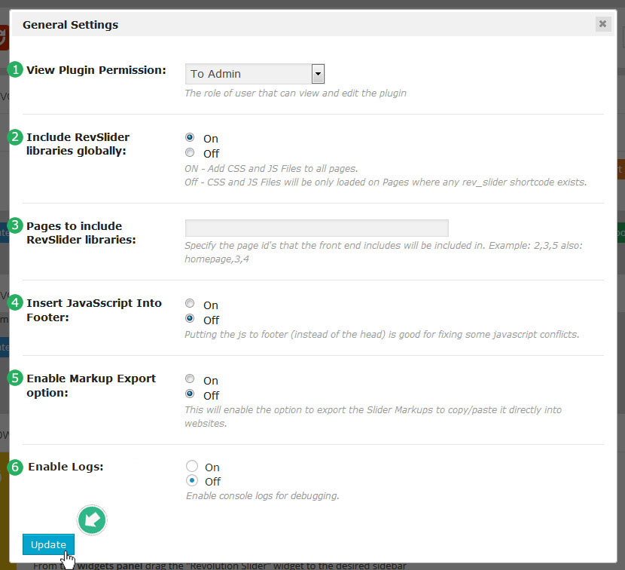Select Off for Enable Markup Export option
The image size is (625, 570).
(x=190, y=394)
